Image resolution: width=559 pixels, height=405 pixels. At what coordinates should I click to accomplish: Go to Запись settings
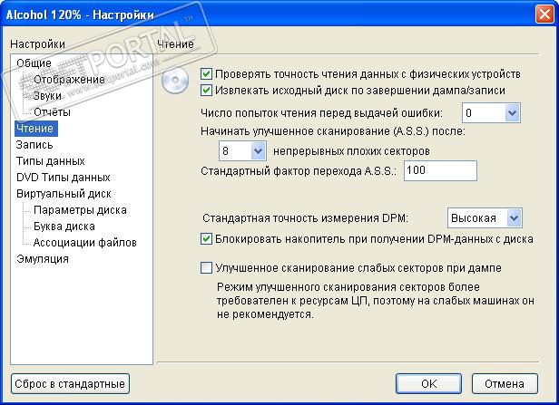(x=34, y=145)
